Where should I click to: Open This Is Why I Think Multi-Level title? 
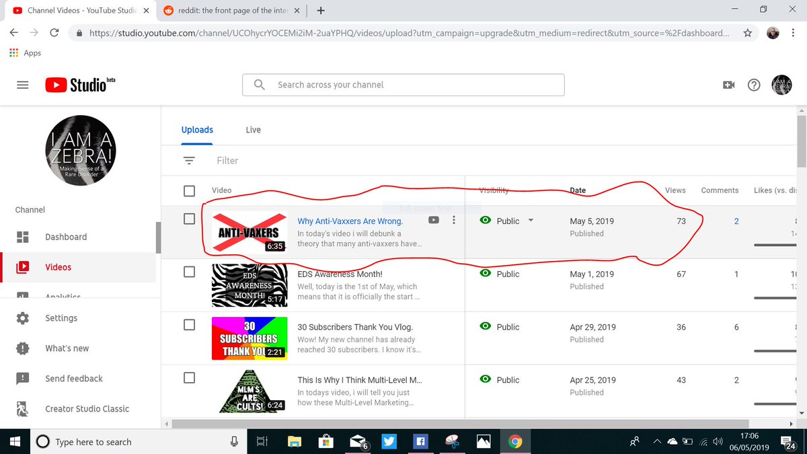(x=360, y=380)
